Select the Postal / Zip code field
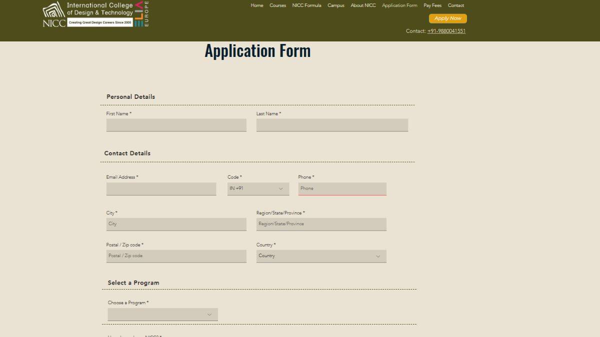The width and height of the screenshot is (600, 337). 176,256
